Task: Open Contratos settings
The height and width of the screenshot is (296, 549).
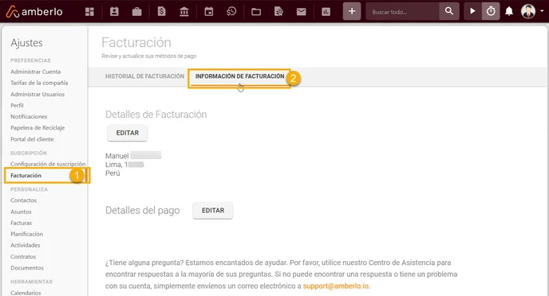Action: click(23, 256)
